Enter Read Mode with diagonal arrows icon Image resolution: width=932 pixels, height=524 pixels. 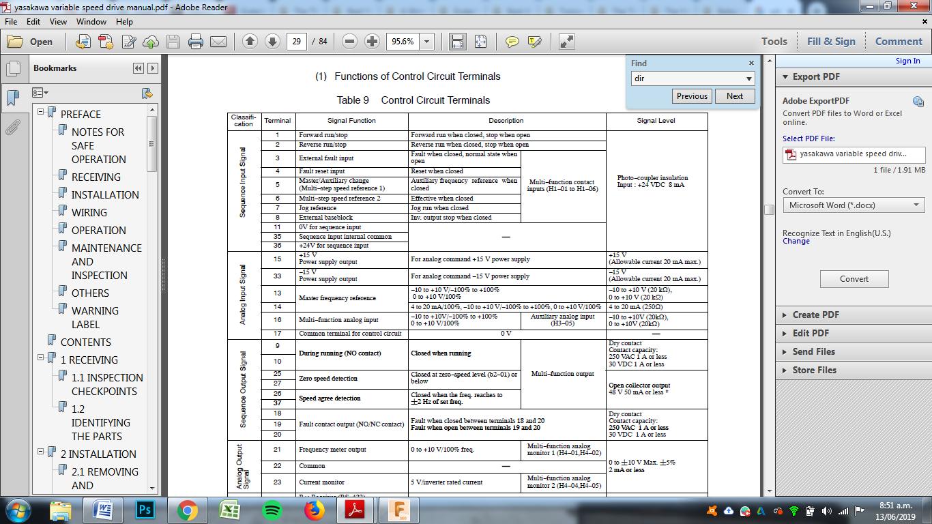click(566, 42)
